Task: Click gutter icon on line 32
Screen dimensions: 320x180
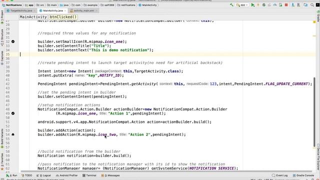Action: (13, 41)
